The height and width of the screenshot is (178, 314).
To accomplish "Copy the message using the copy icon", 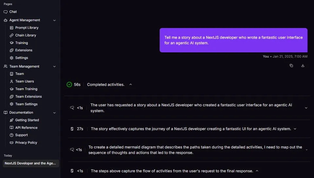I will [291, 66].
